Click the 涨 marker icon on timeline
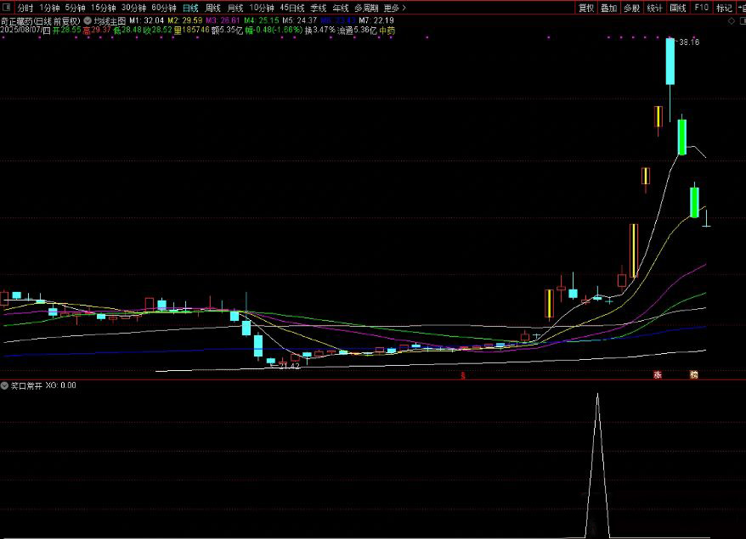Viewport: 746px width, 539px height. click(x=657, y=374)
